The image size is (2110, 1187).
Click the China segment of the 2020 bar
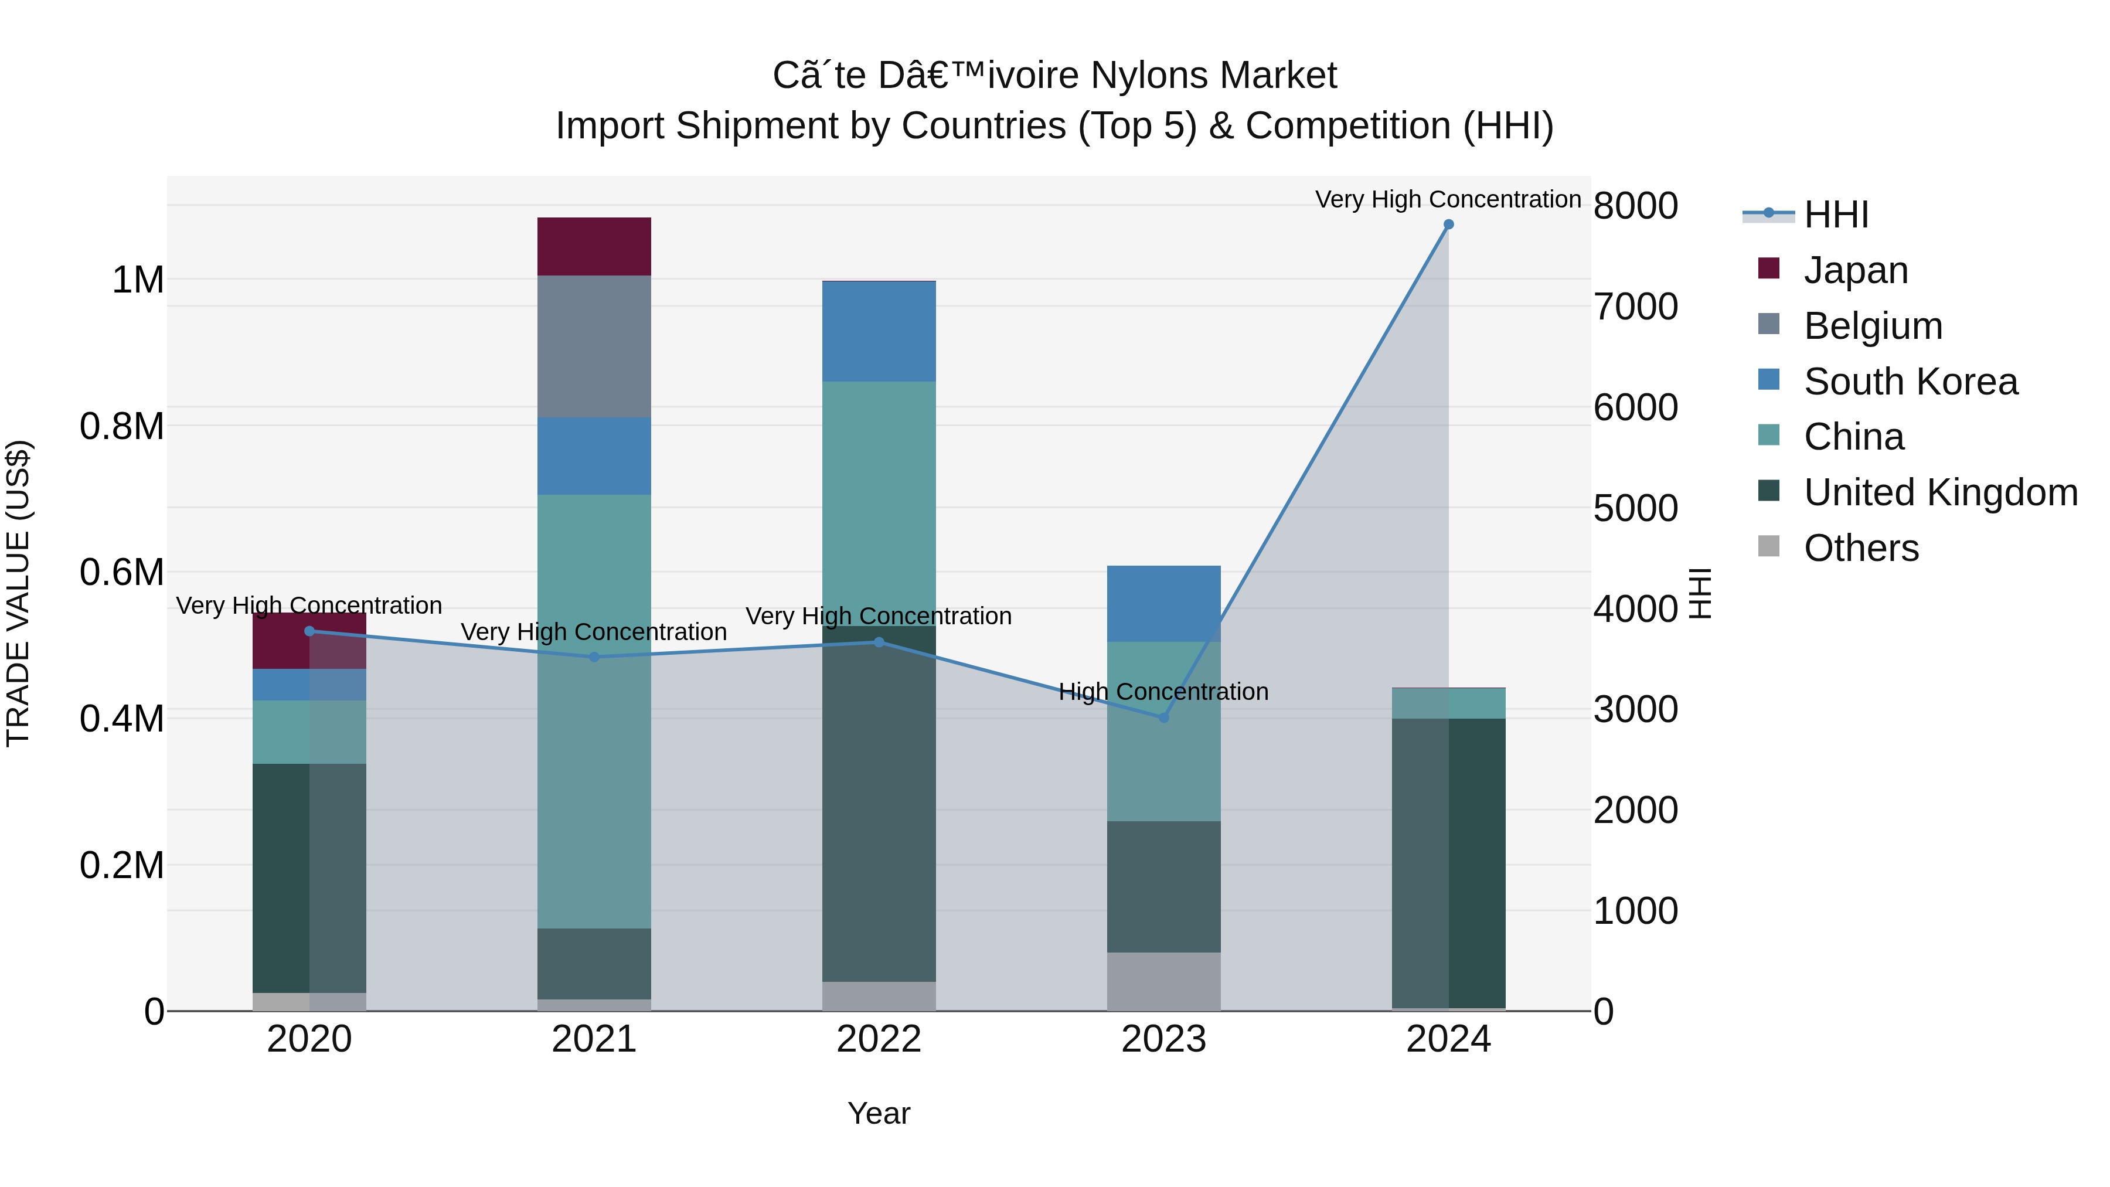tap(309, 732)
